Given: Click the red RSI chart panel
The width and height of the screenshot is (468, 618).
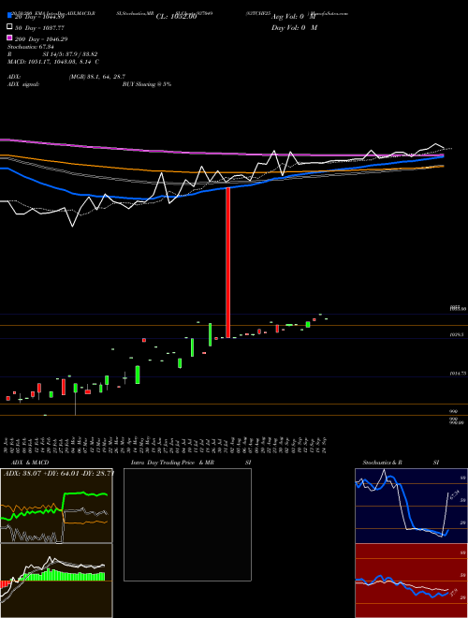Looking at the screenshot, I should 411,581.
